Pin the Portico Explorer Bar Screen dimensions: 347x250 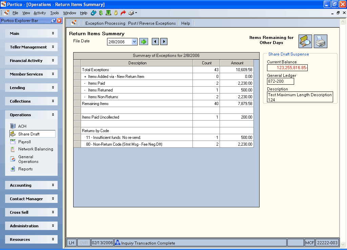[53, 21]
